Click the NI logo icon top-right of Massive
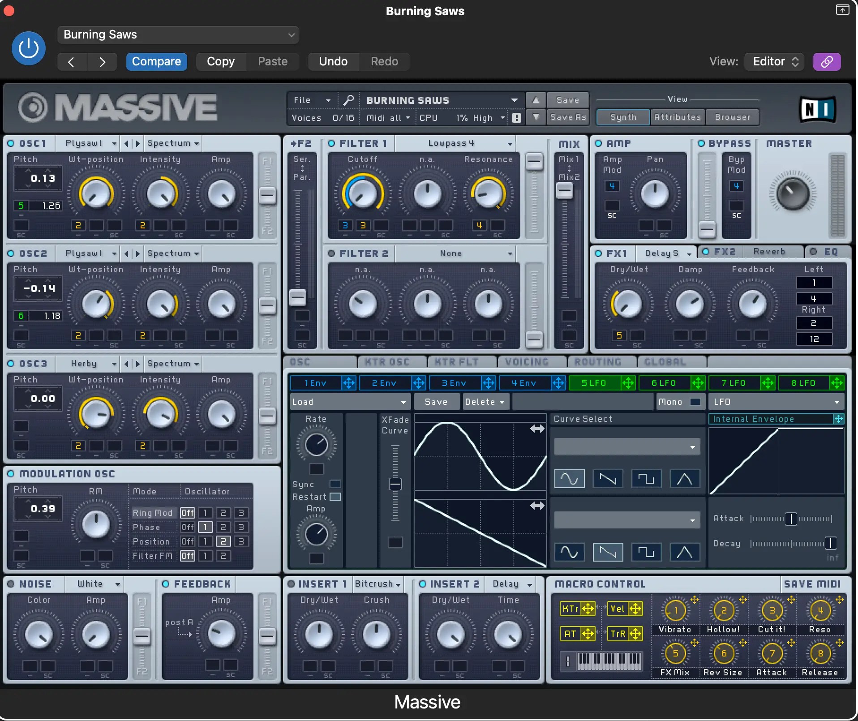858x721 pixels. pos(818,109)
